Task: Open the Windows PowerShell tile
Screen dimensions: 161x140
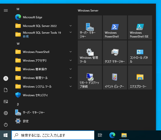Action: (x=115, y=27)
